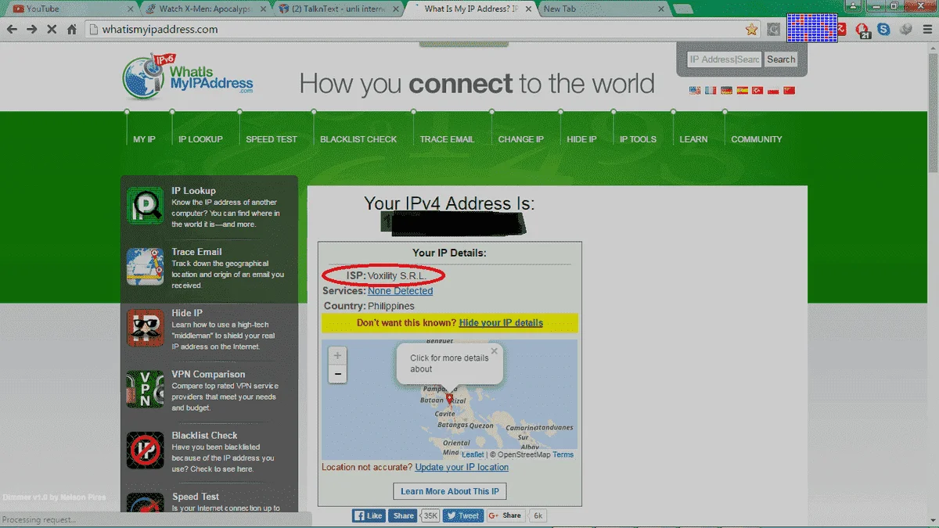Screen dimensions: 939x528
Task: Open the IP Lookup sidebar heading
Action: tap(193, 191)
